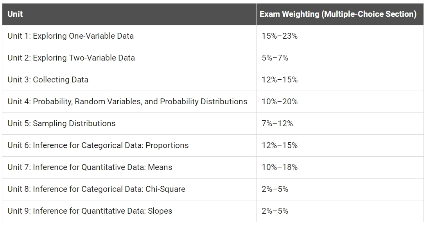Viewport: 427px width, 225px height.
Task: Click Unit 3's 12%–15% weighting cell
Action: [340, 80]
